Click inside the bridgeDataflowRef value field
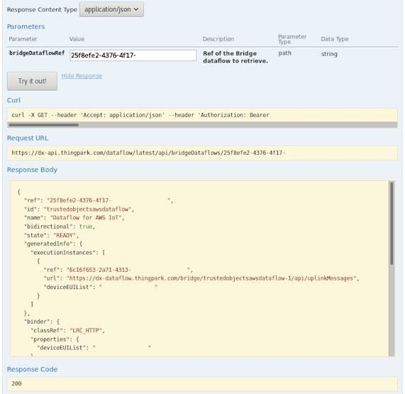 [133, 55]
